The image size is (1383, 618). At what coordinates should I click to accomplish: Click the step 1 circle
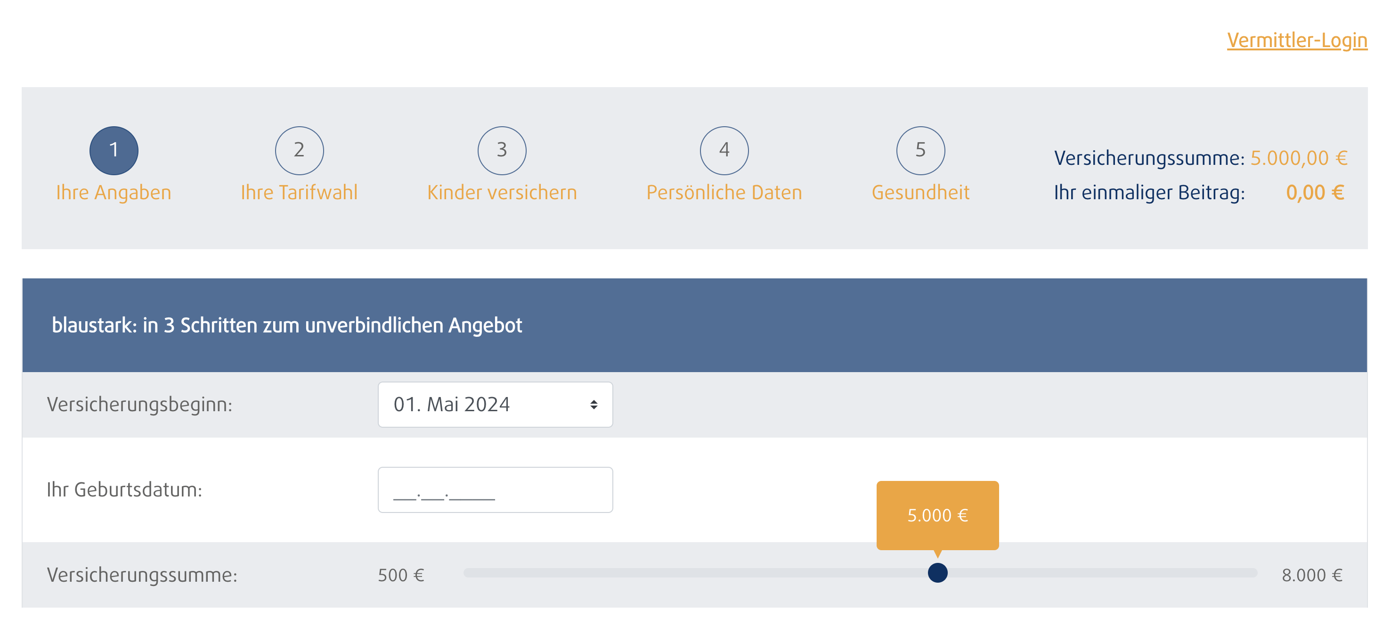[x=114, y=150]
